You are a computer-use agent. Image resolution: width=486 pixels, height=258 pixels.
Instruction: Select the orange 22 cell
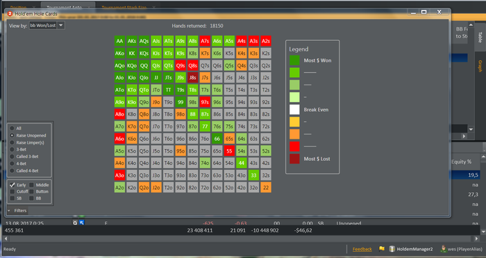(x=266, y=187)
